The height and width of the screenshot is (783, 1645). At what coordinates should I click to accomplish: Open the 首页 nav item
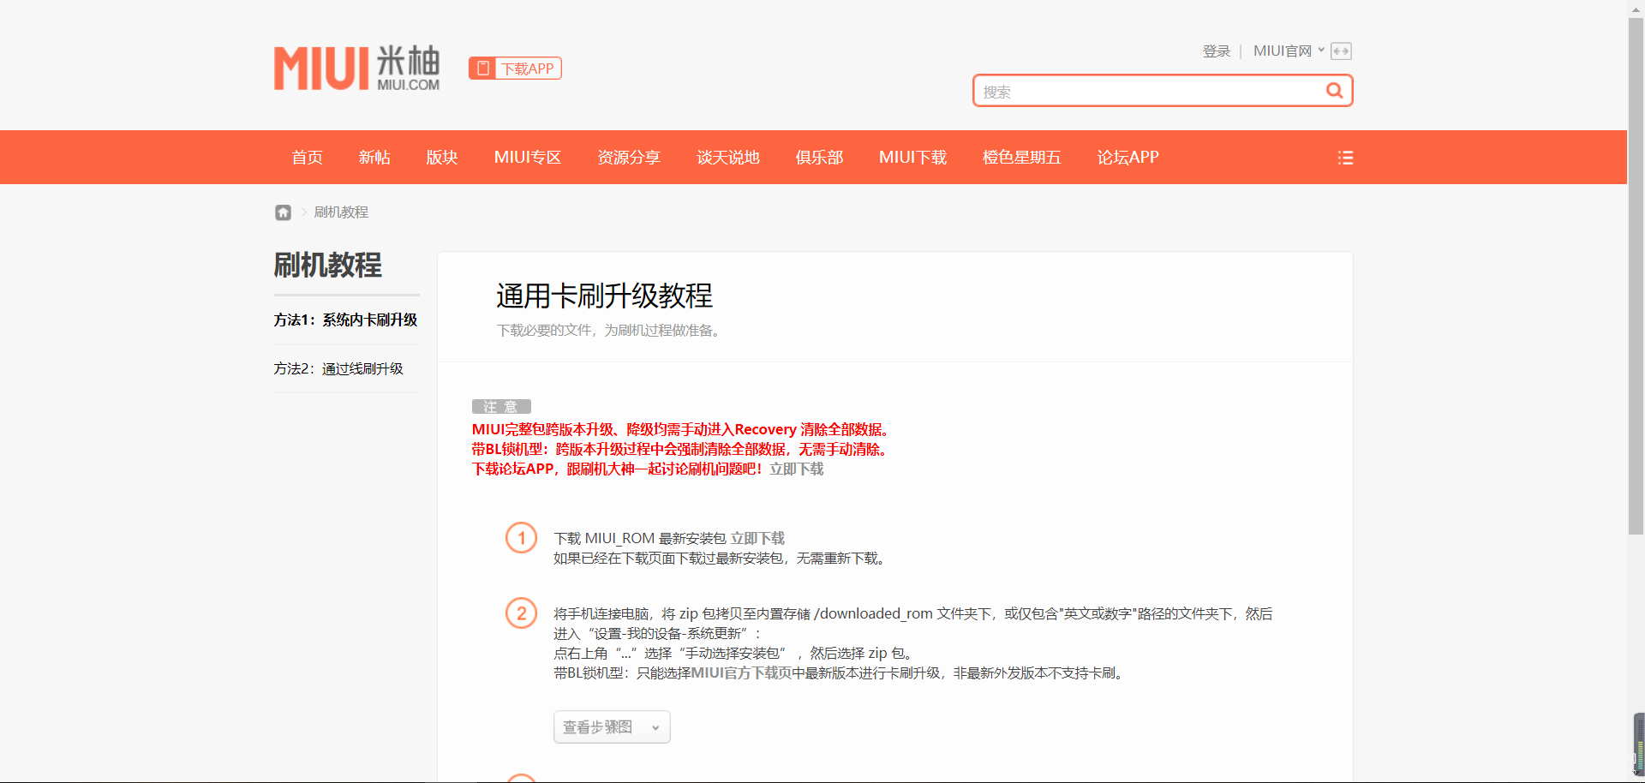coord(307,158)
